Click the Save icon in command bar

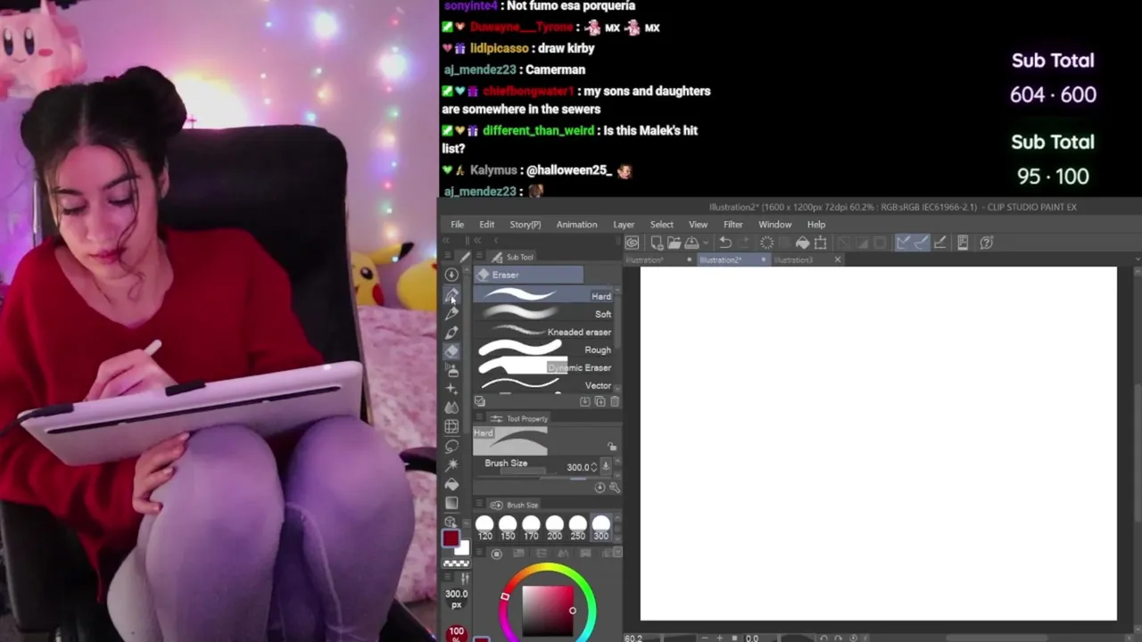click(x=691, y=243)
